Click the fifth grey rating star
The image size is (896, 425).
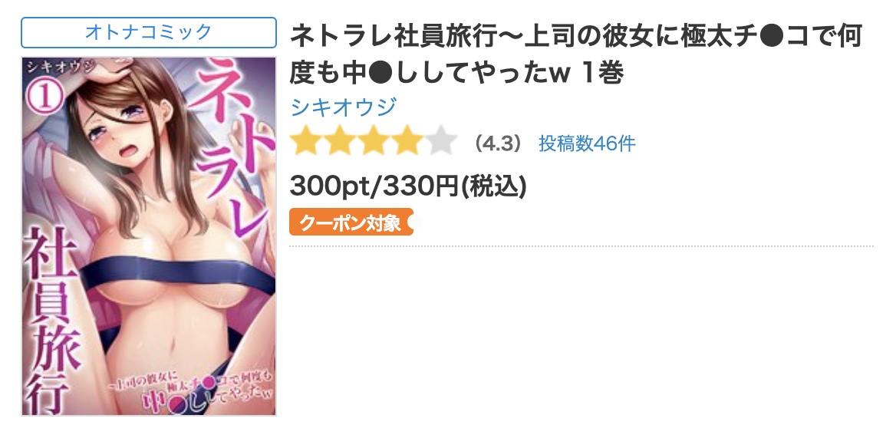440,142
